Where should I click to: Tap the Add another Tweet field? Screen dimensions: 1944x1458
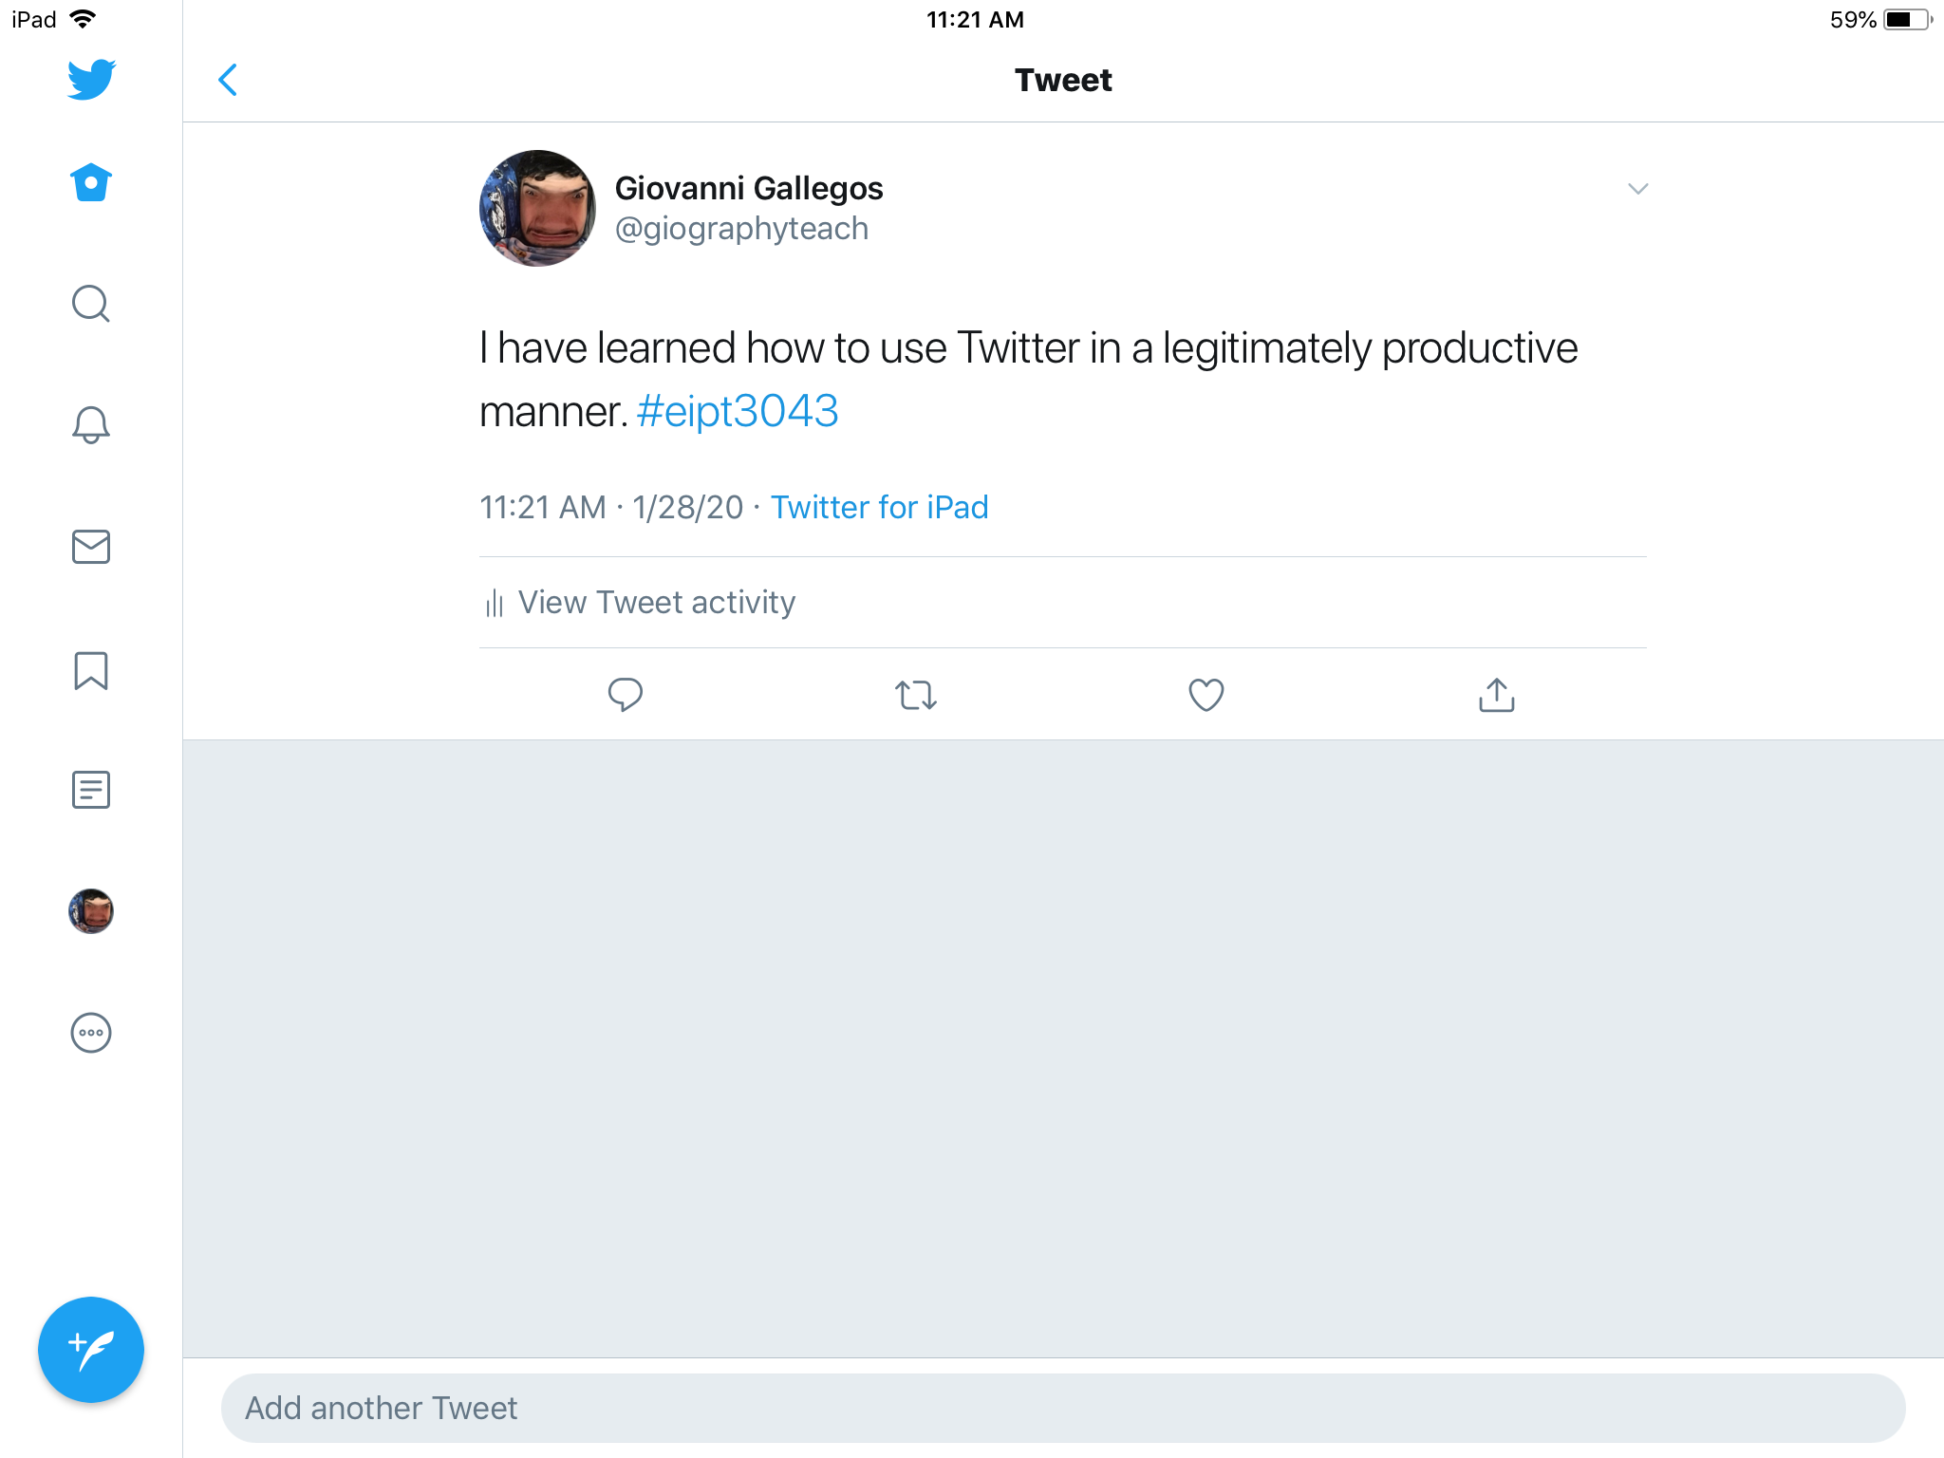coord(1063,1408)
